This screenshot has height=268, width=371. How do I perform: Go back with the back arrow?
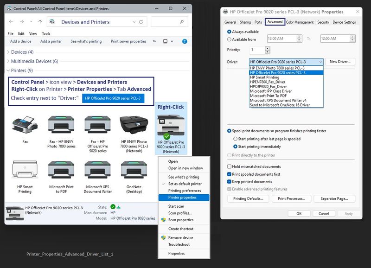coord(11,22)
